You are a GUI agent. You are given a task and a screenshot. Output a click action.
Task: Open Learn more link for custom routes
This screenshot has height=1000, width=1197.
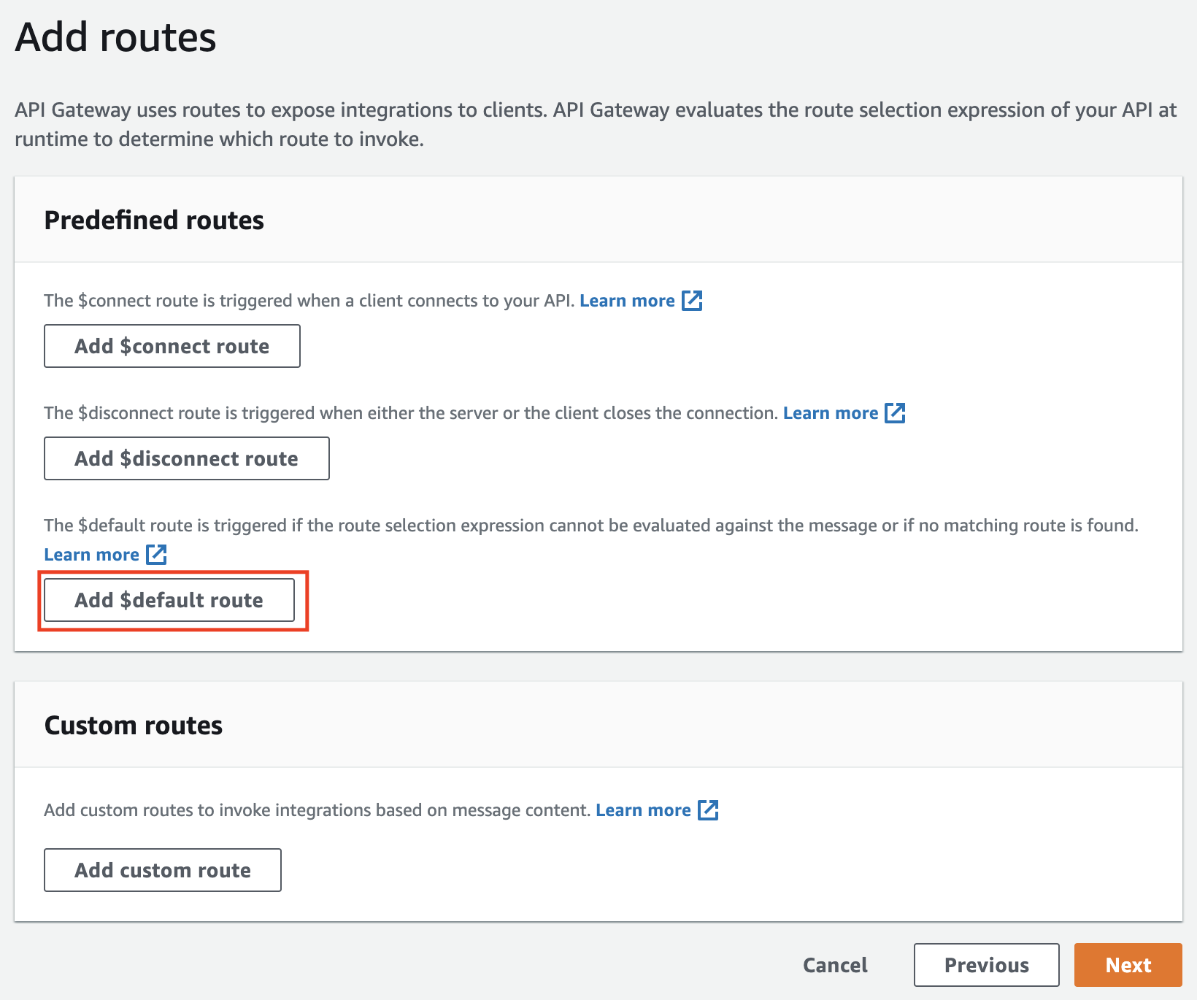[x=643, y=810]
